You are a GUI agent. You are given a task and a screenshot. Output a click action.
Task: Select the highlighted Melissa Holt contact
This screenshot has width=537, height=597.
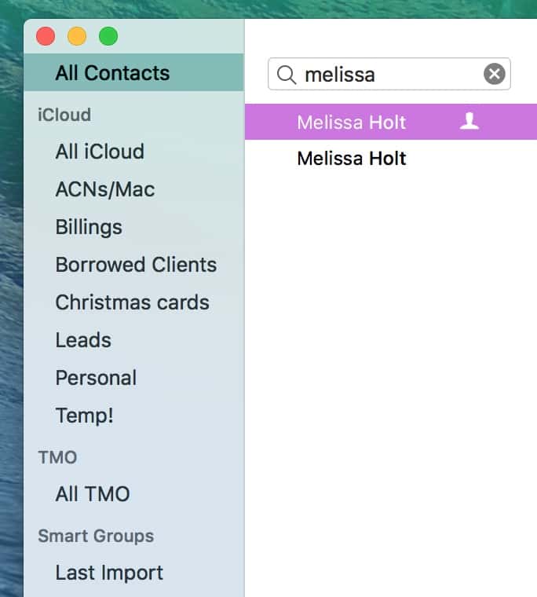click(352, 122)
